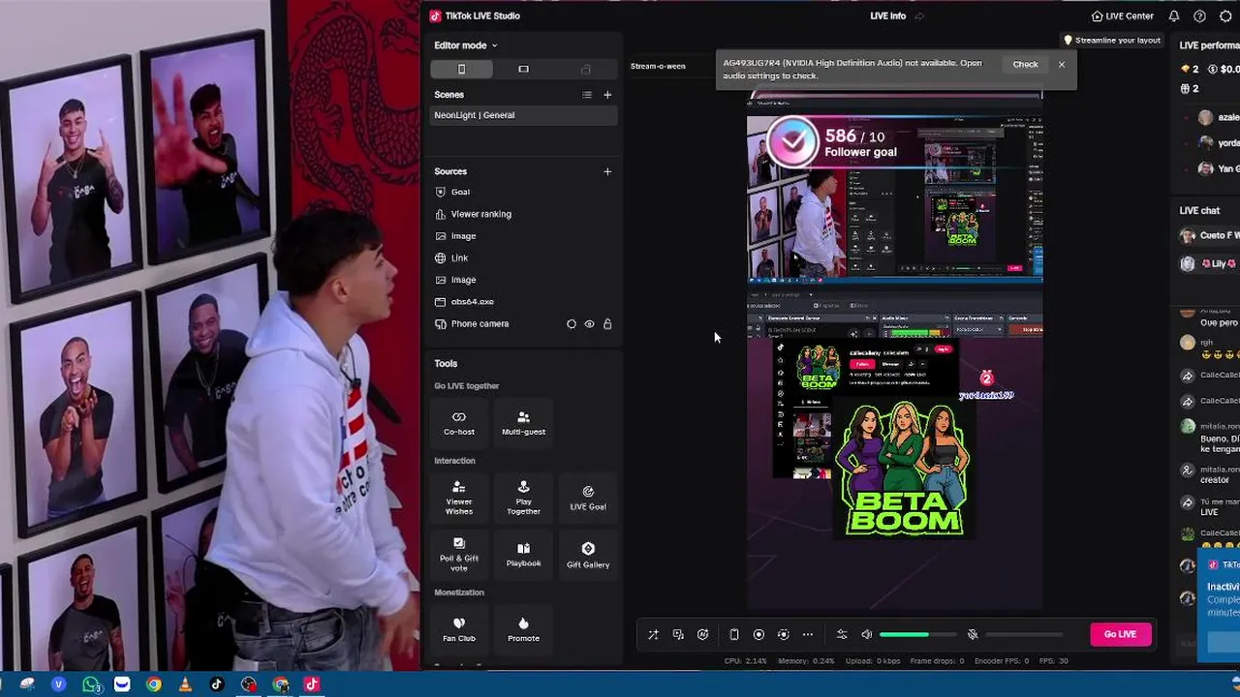Select the Stream-o-ween tab
The height and width of the screenshot is (697, 1240).
tap(658, 66)
